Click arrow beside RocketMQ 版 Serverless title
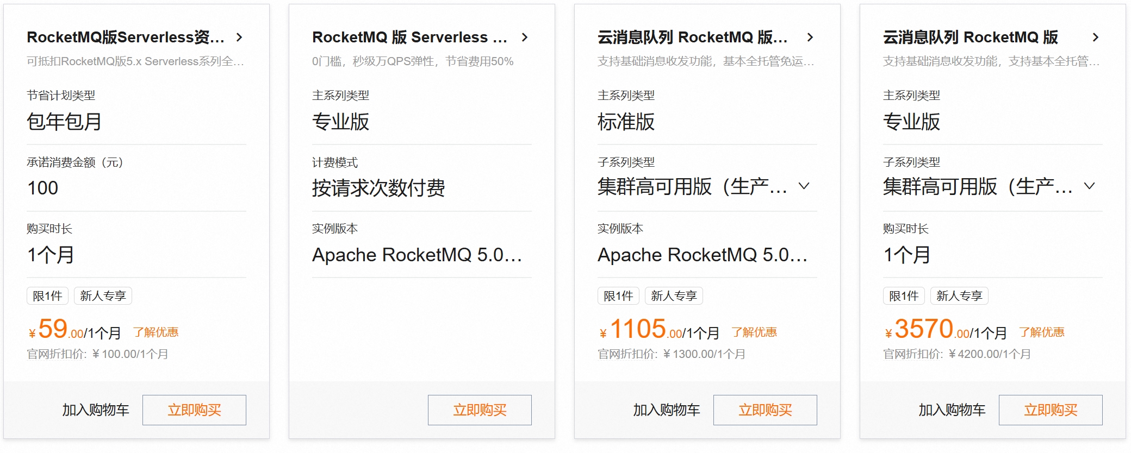This screenshot has width=1131, height=453. (x=525, y=37)
